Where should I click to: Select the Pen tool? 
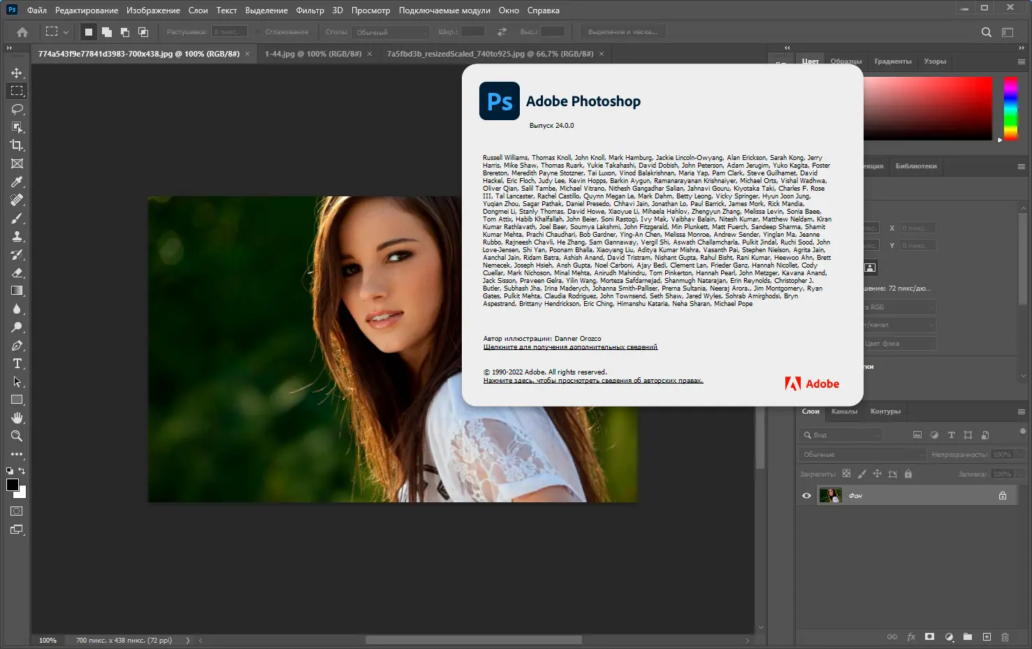coord(17,345)
